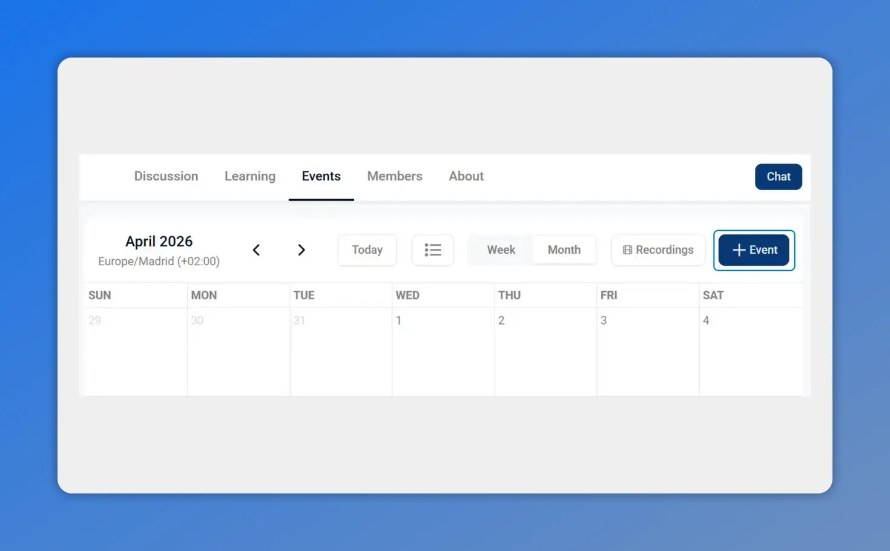Select Wednesday April 1 calendar cell
Screen dimensions: 890x551
443,351
